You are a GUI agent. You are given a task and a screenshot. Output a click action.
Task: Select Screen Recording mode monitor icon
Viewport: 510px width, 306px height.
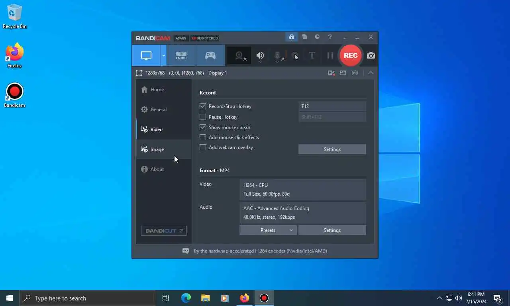coord(146,55)
